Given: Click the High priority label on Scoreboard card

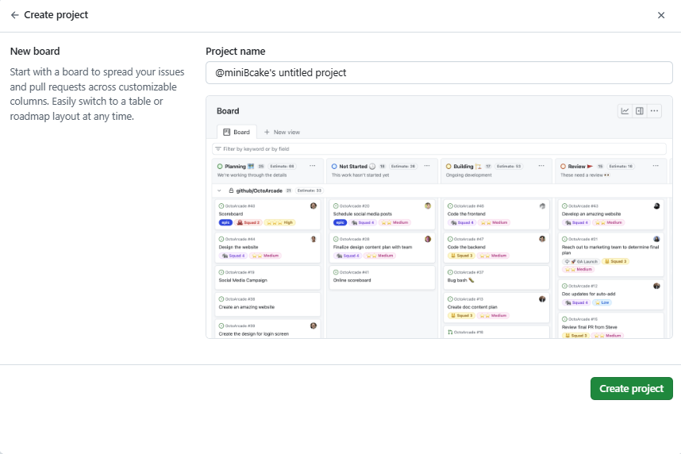Looking at the screenshot, I should click(x=279, y=222).
